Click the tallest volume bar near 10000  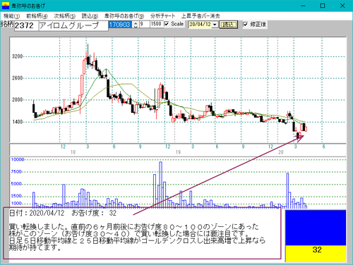160,185
